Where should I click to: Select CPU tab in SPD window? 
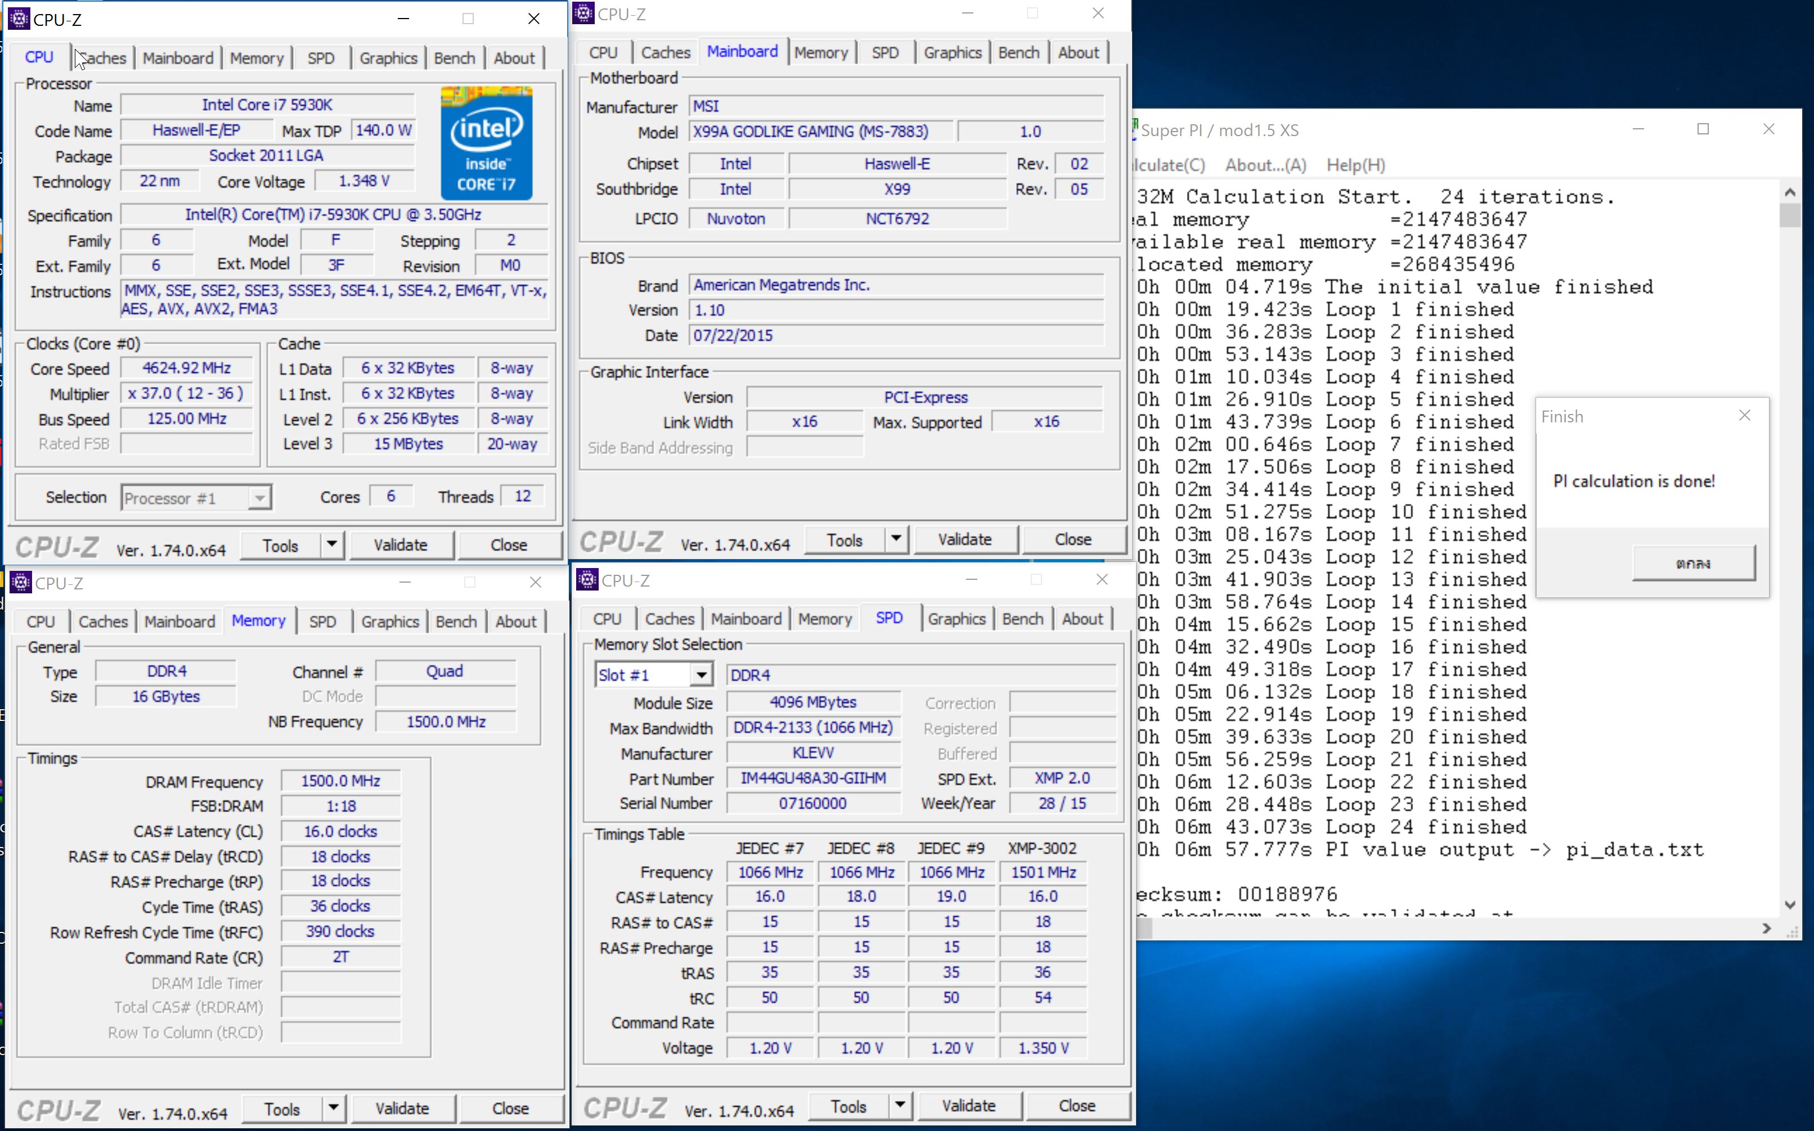(607, 619)
